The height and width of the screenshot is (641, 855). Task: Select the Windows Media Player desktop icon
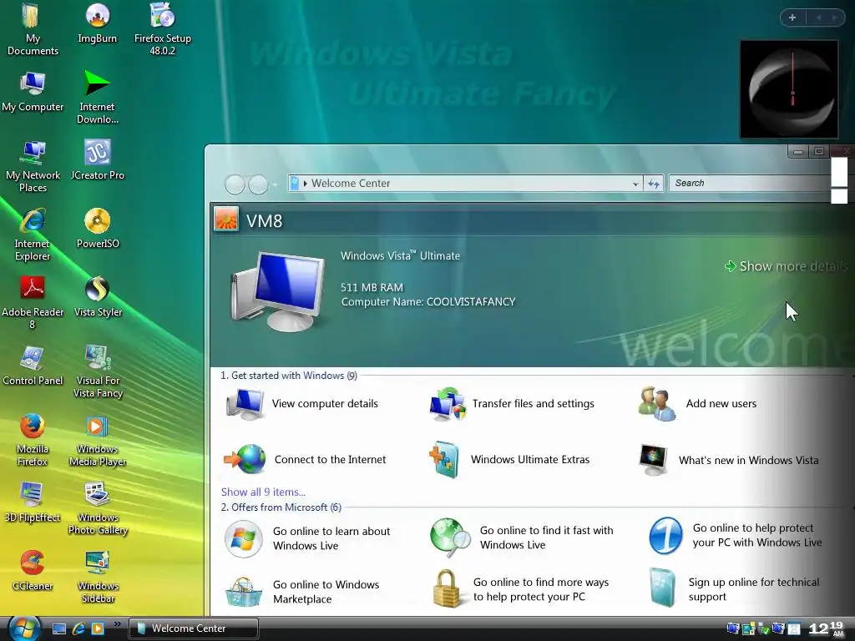click(97, 441)
